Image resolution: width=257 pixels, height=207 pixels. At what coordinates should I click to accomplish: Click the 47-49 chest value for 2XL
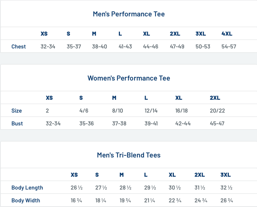[177, 47]
